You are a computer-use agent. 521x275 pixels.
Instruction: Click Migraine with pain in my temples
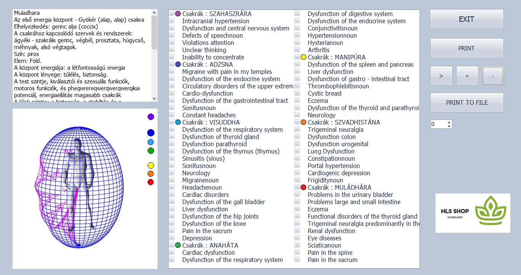pos(227,72)
